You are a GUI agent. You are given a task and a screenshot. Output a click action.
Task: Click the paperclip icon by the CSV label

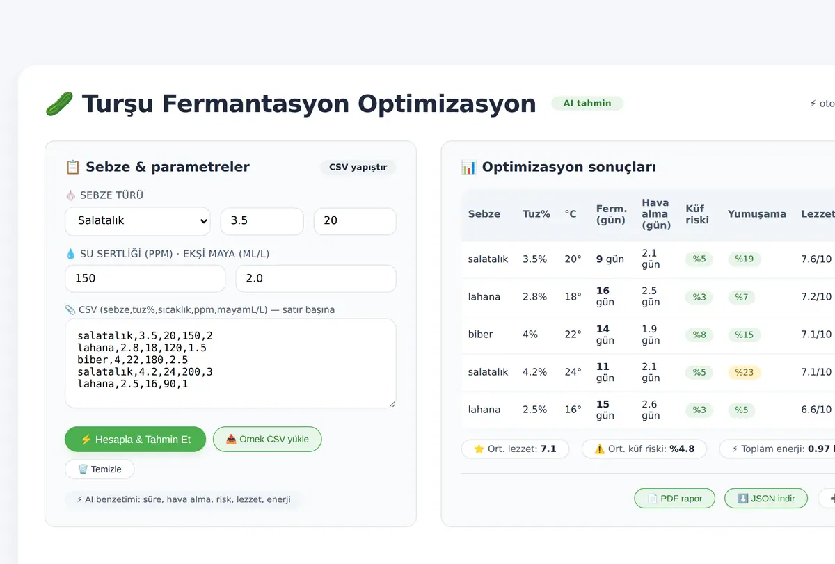coord(70,309)
